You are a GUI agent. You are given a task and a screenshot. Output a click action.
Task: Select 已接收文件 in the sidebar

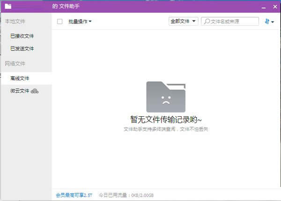tap(22, 36)
